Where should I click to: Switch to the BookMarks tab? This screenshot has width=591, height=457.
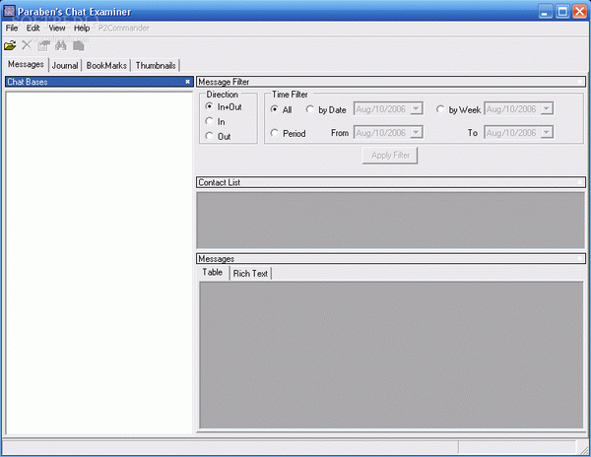tap(106, 66)
